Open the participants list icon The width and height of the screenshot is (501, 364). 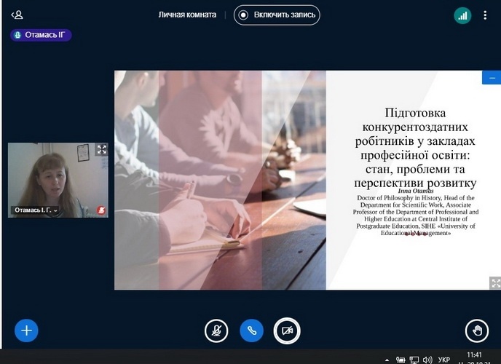[17, 15]
